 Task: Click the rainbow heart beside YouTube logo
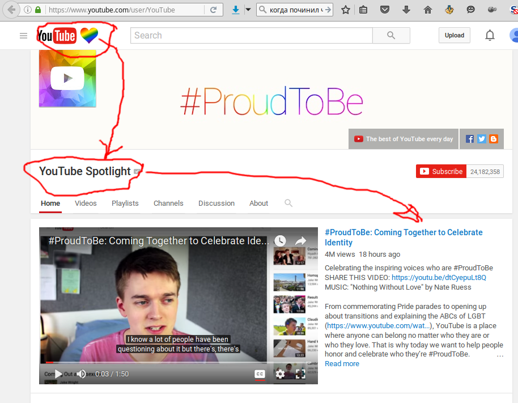[x=89, y=35]
